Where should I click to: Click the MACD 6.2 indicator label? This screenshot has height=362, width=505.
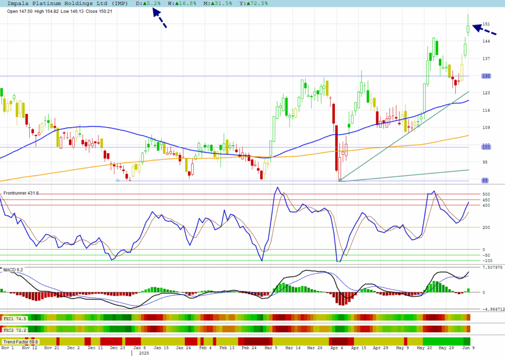tap(13, 269)
